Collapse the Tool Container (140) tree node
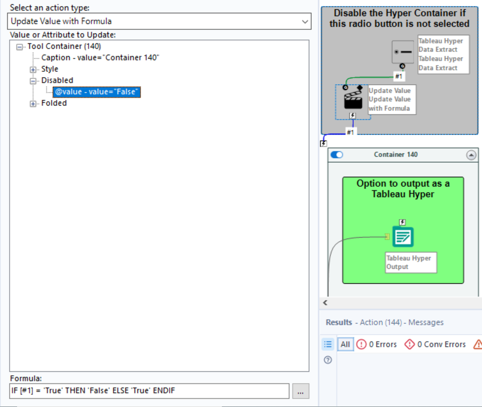The height and width of the screenshot is (407, 482). tap(19, 47)
